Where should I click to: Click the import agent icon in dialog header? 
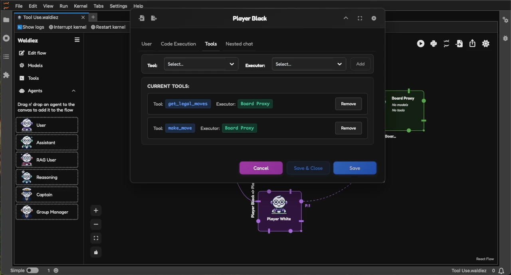[x=142, y=18]
